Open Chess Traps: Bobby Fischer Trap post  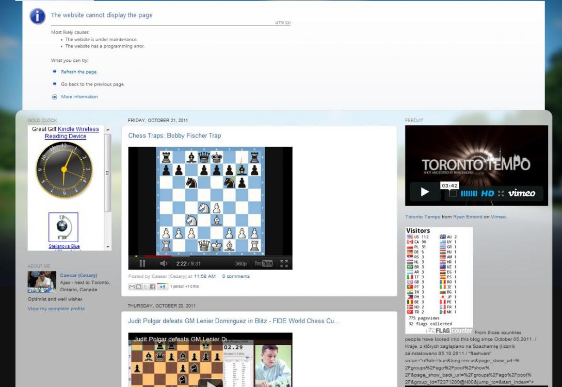[x=174, y=136]
